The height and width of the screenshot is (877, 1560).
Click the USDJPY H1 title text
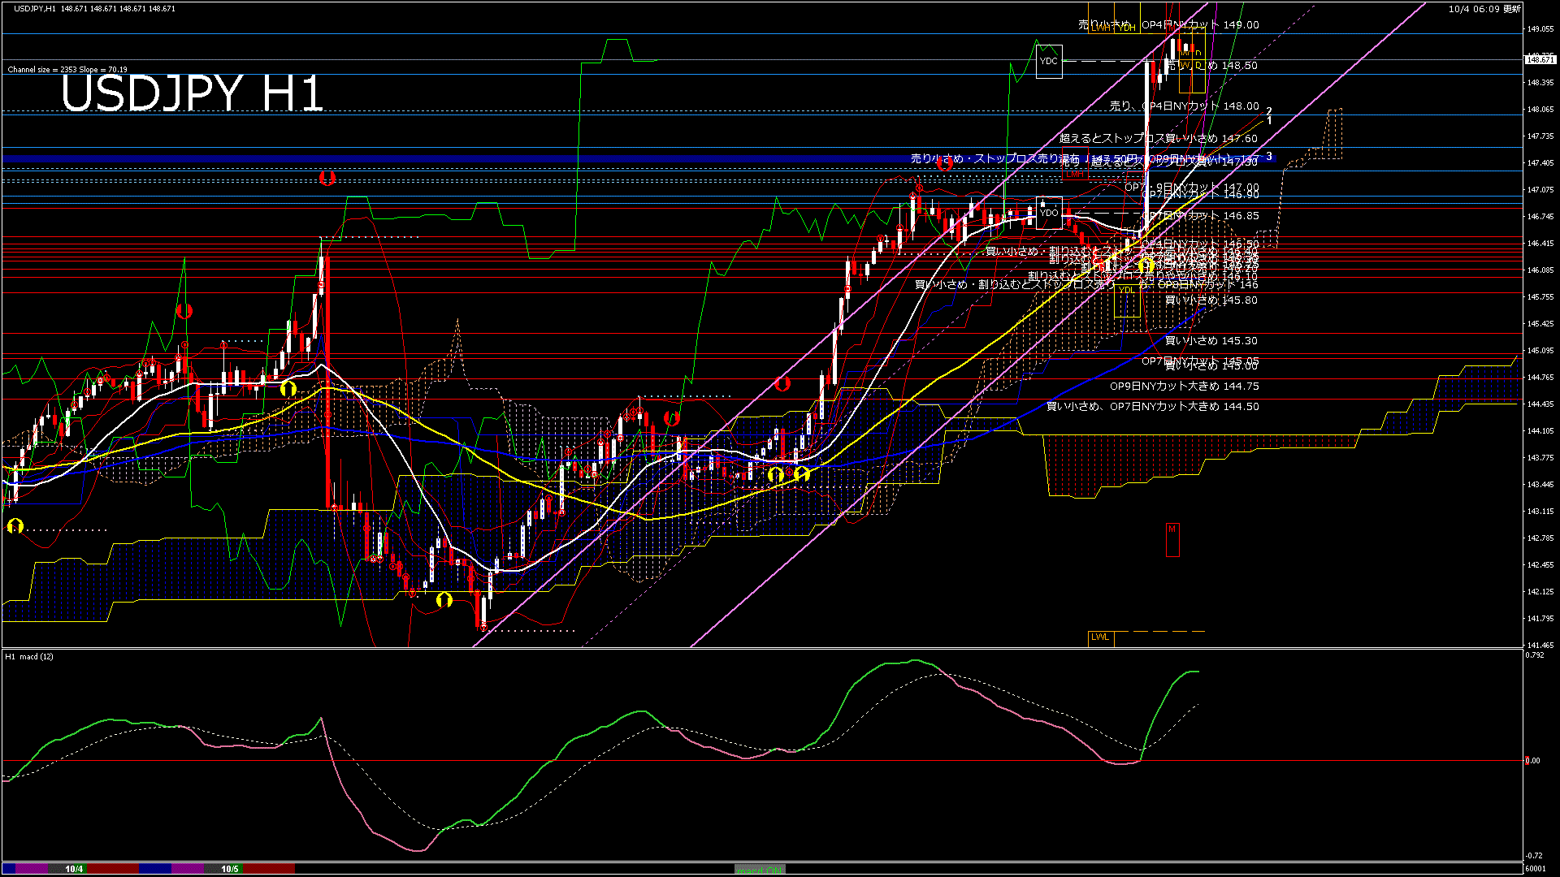point(193,93)
